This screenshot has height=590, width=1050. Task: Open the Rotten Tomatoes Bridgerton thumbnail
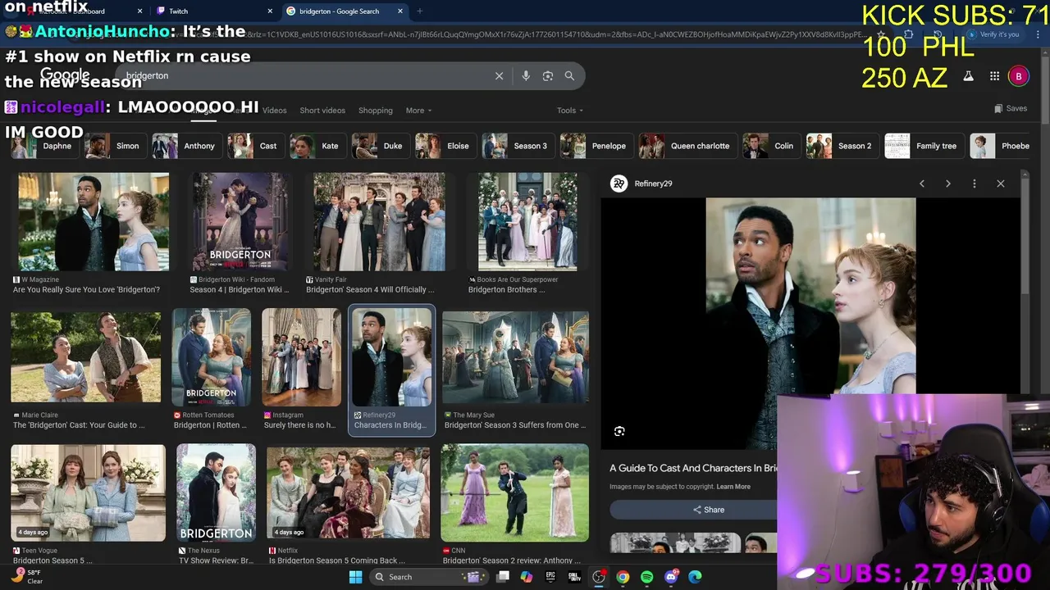(211, 357)
